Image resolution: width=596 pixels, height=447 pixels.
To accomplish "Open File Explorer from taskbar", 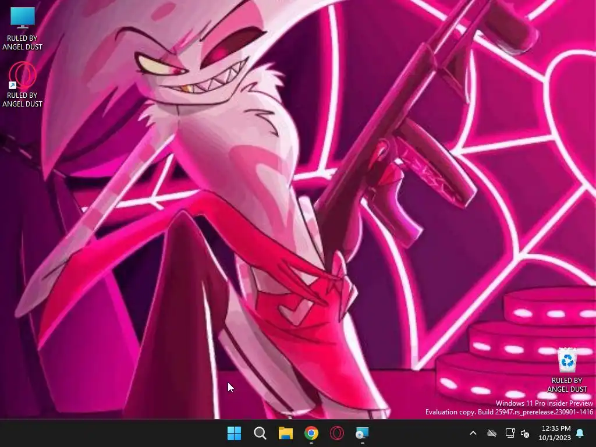I will click(x=285, y=433).
